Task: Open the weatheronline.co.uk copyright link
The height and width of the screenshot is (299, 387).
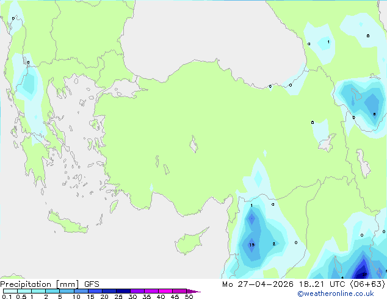Action: (336, 294)
